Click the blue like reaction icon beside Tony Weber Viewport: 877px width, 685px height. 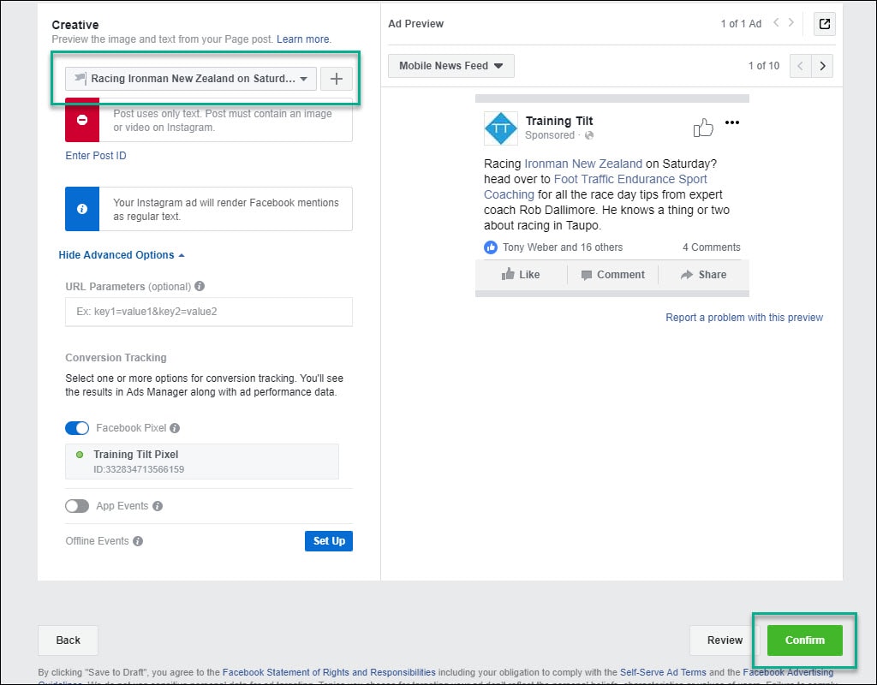(x=491, y=247)
